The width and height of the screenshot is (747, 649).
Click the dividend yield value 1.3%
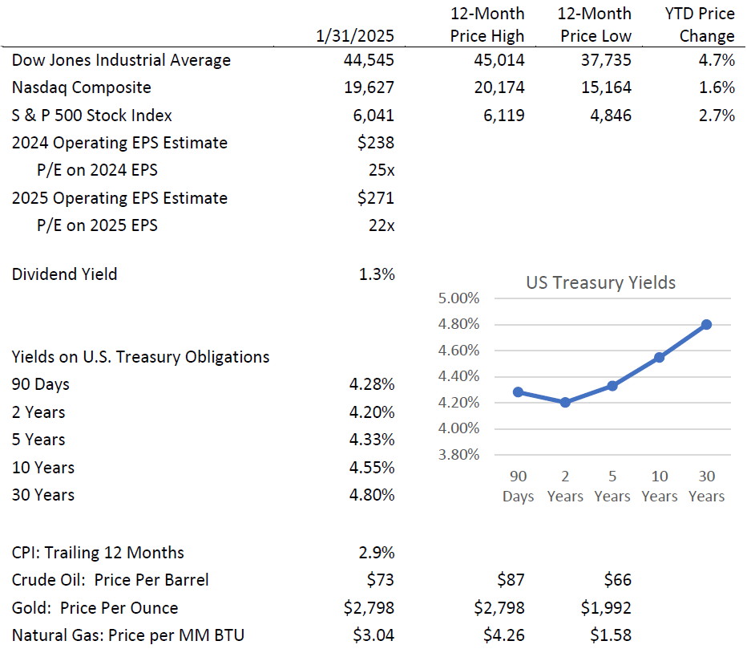click(377, 274)
